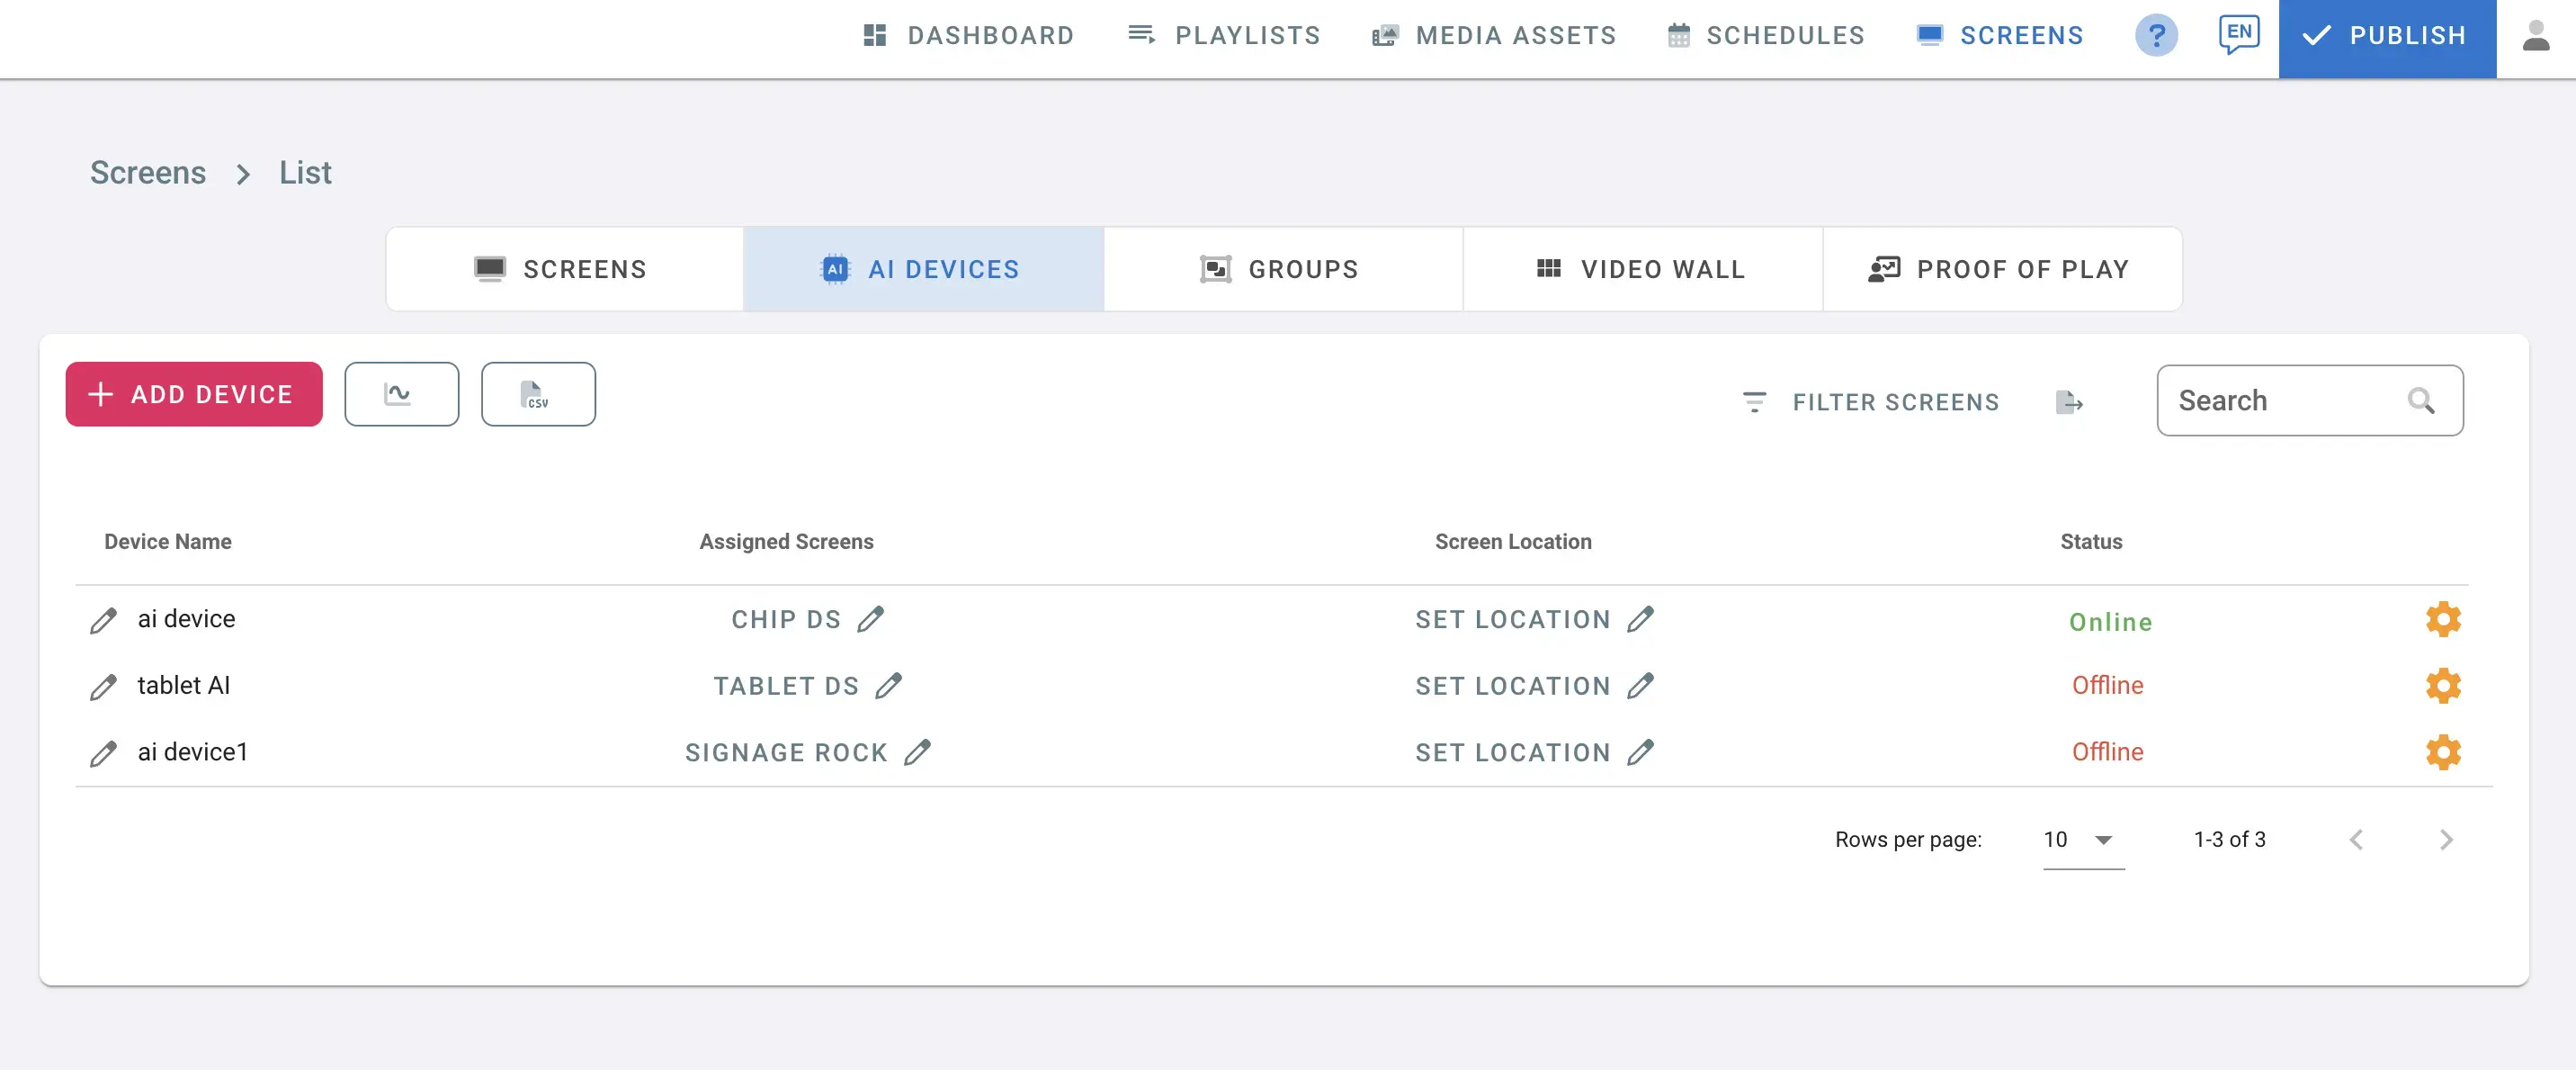Open the Filter Screens options

tap(1870, 402)
